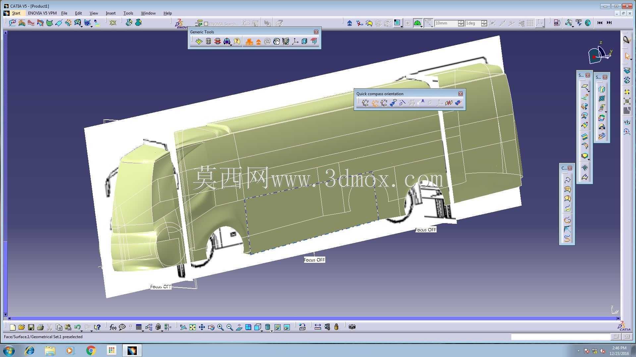The height and width of the screenshot is (357, 636).
Task: Click the Zoom Out magnifier icon
Action: [230, 327]
